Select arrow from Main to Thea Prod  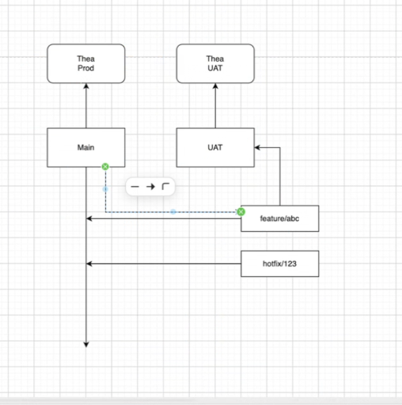coord(86,106)
